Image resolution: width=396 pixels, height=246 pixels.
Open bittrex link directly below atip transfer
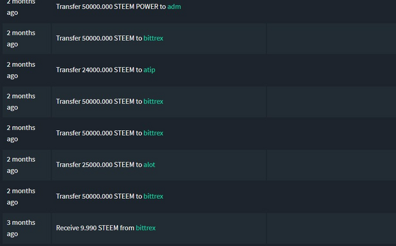tap(153, 102)
